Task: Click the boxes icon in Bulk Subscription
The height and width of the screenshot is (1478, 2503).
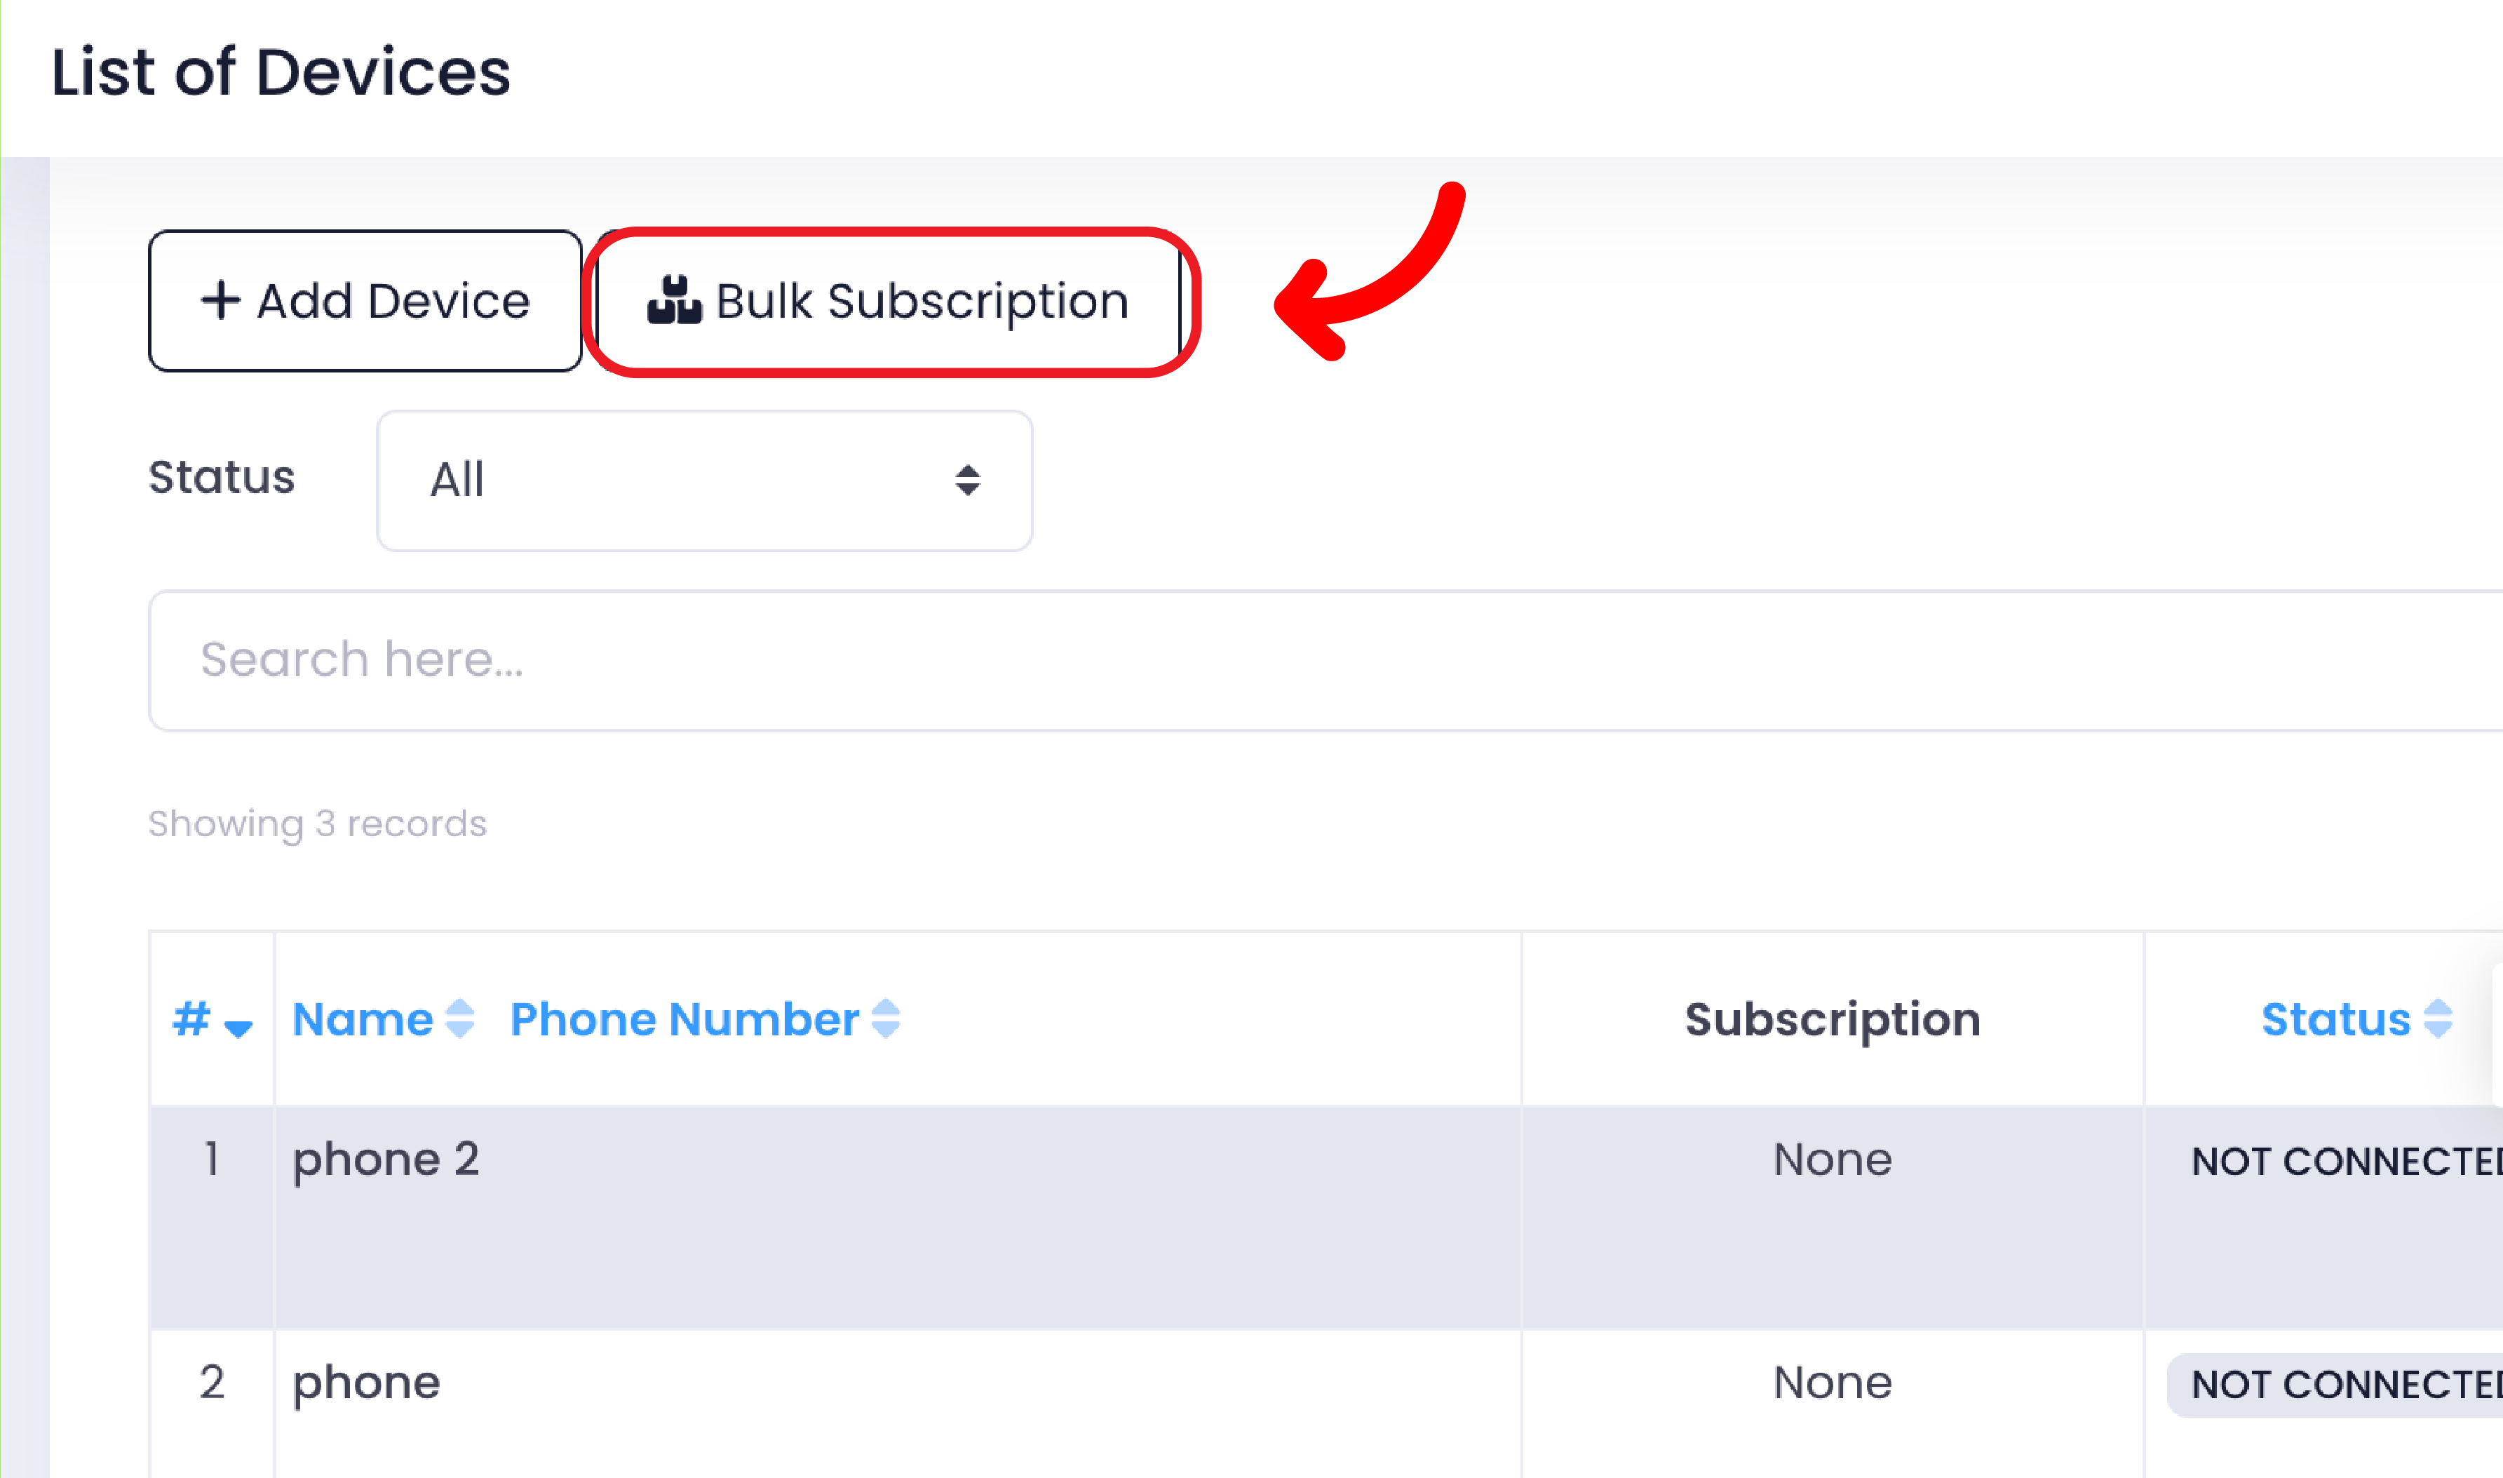Action: click(x=674, y=300)
